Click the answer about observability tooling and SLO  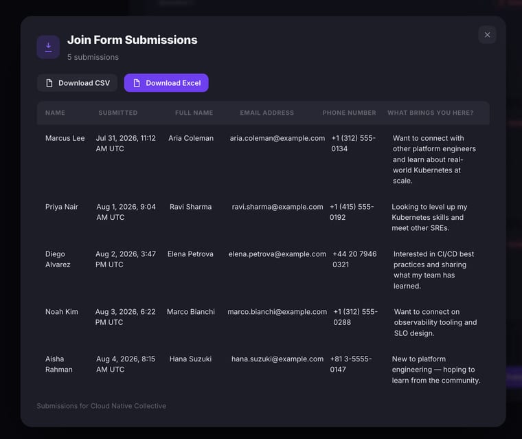tap(435, 322)
